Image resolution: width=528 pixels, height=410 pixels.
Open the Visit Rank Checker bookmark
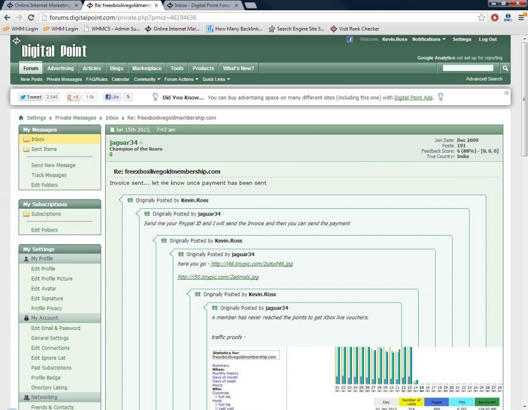pyautogui.click(x=355, y=29)
